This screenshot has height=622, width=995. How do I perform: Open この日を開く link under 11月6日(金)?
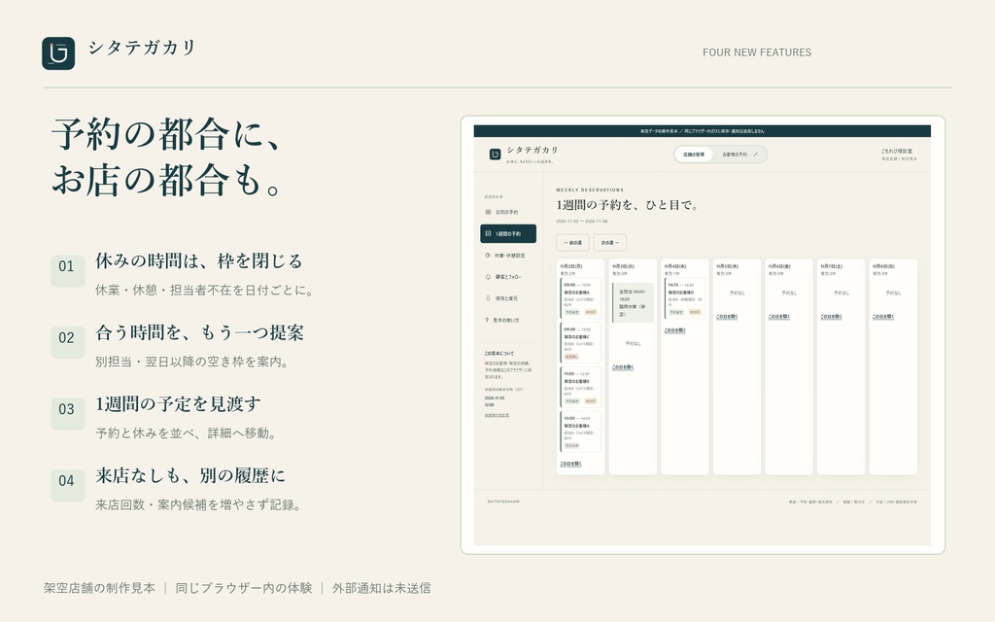coord(778,317)
